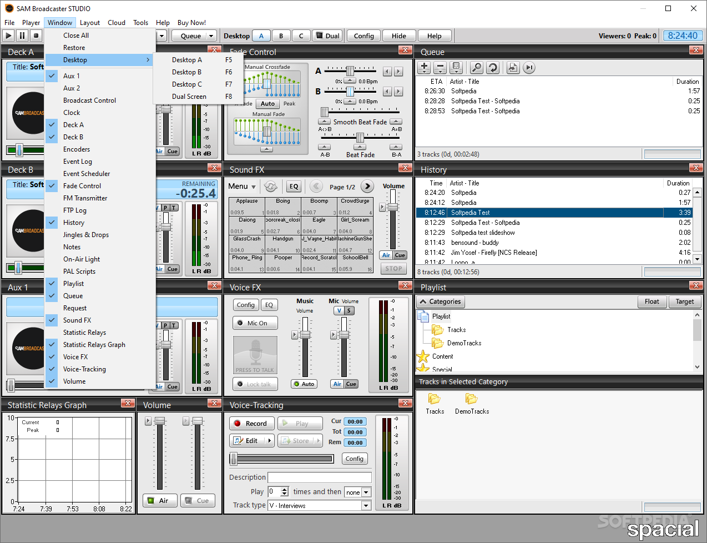Open the Desktop submenu in the Window menu
The height and width of the screenshot is (543, 707).
click(99, 60)
